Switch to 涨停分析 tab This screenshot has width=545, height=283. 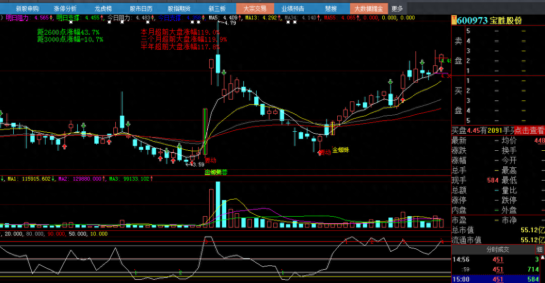tap(65, 9)
